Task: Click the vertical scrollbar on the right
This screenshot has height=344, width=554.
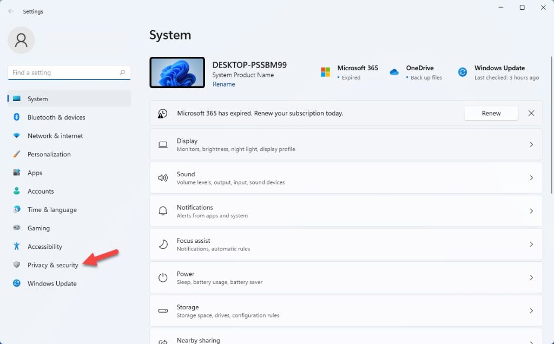Action: click(x=551, y=125)
